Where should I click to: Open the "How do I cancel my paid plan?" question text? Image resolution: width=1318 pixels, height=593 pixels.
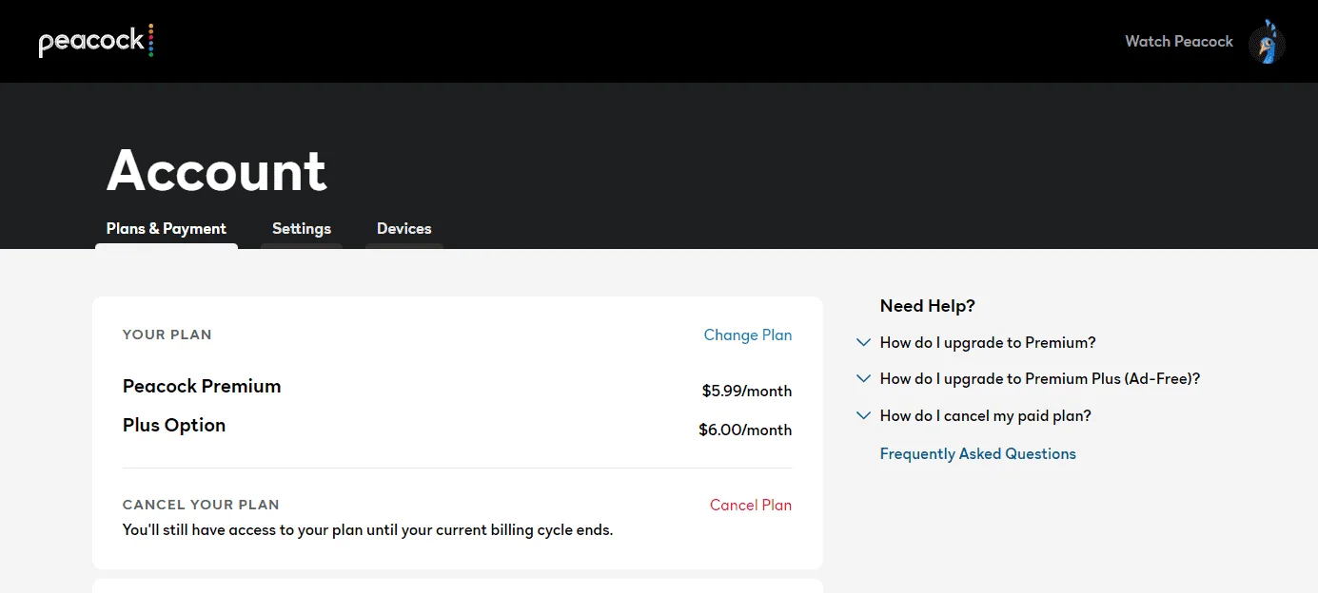[985, 415]
